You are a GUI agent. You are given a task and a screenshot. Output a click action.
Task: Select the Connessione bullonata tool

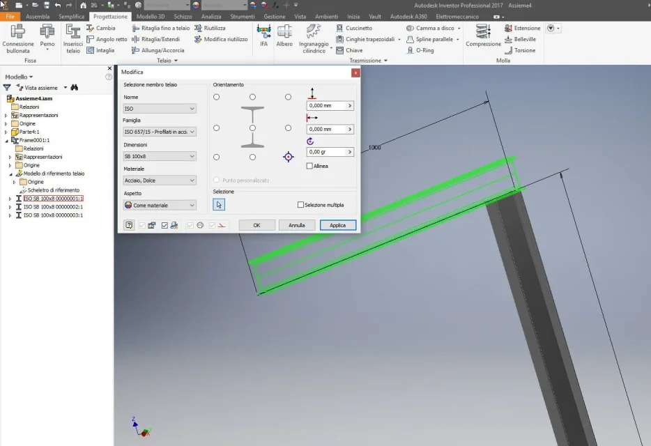pyautogui.click(x=18, y=38)
